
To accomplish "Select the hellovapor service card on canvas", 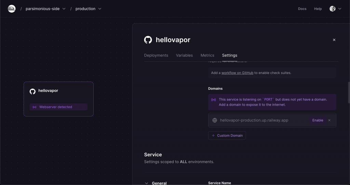I will click(58, 99).
